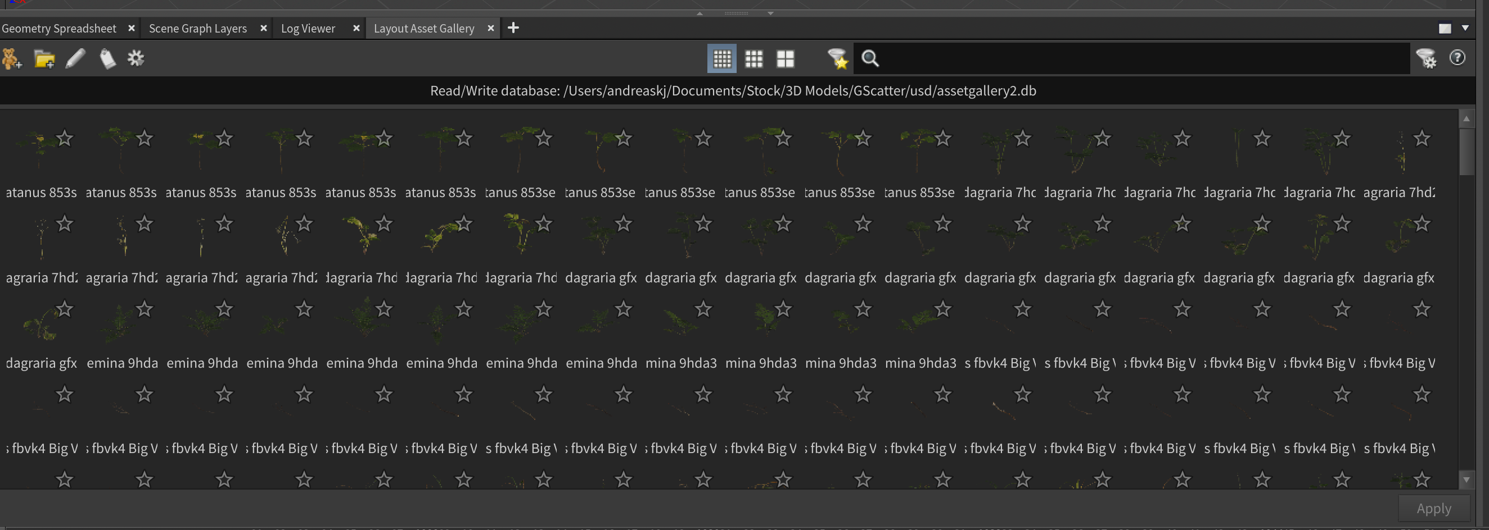Expand pane using the downward splitter arrow
This screenshot has width=1489, height=530.
click(x=770, y=13)
